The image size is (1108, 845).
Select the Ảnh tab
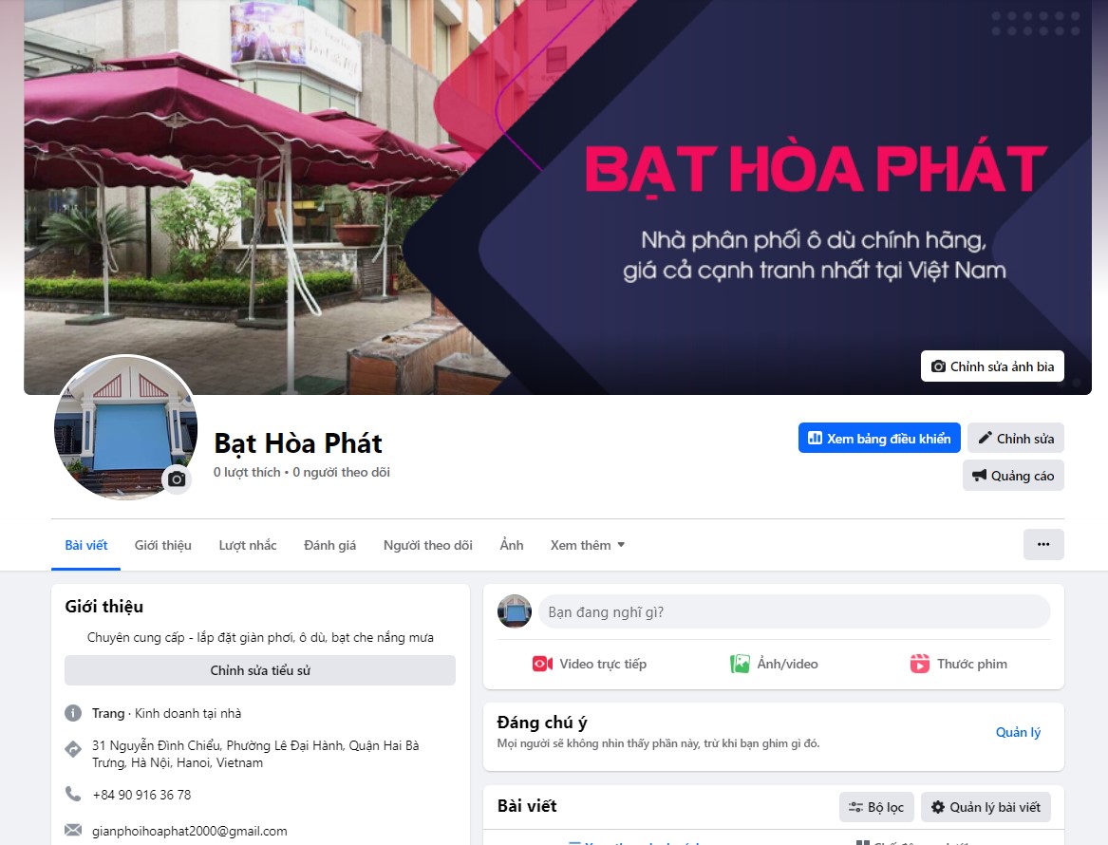point(512,545)
